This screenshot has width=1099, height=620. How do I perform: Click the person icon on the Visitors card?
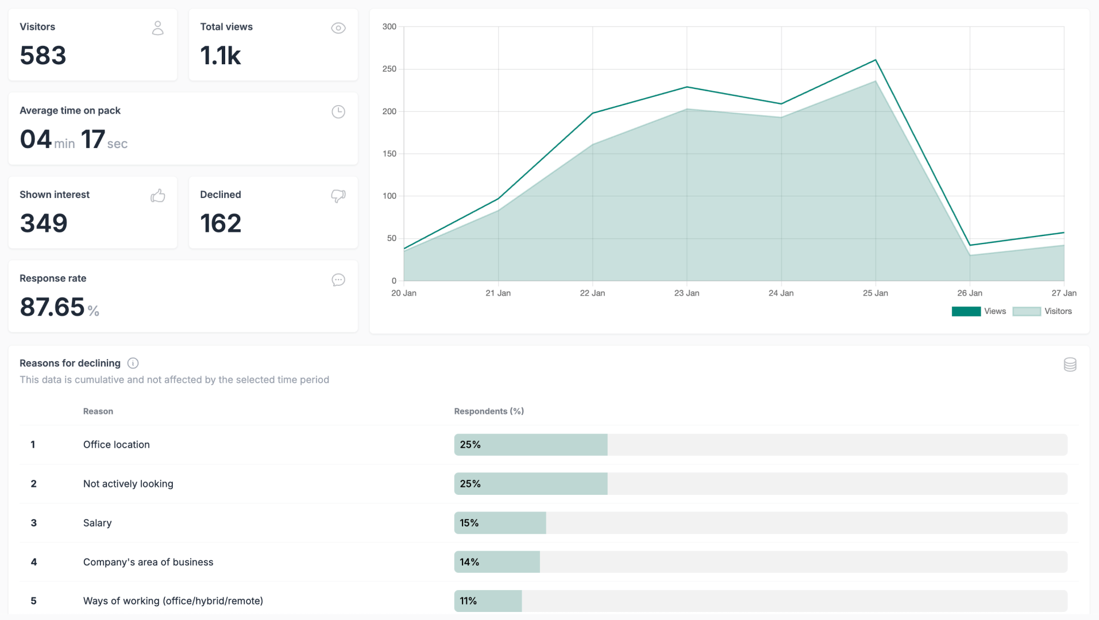click(x=157, y=28)
